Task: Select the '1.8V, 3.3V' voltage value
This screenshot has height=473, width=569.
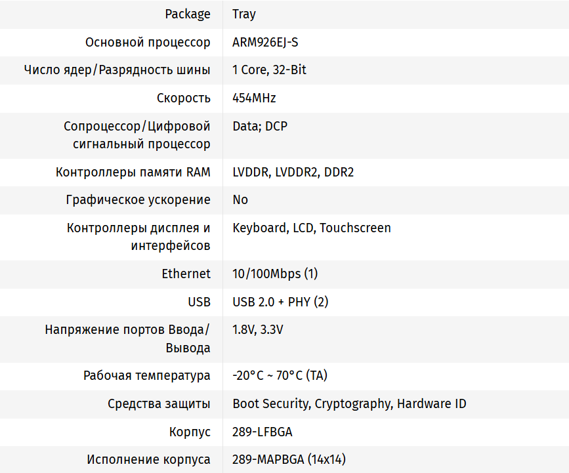Action: tap(257, 329)
